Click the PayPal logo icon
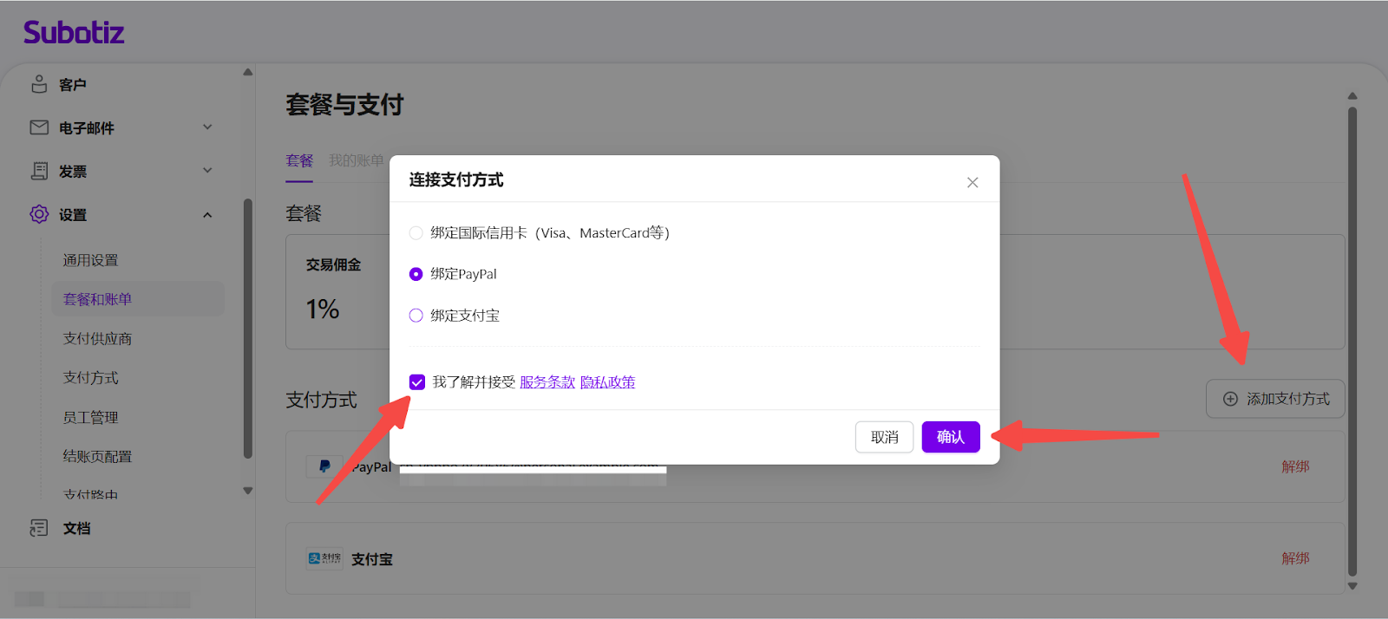The width and height of the screenshot is (1388, 619). 324,466
